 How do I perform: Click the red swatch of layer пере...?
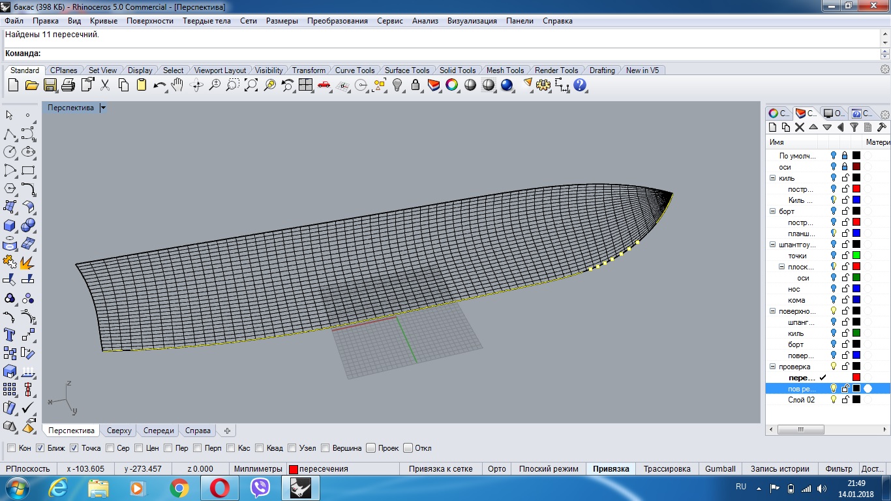point(856,378)
